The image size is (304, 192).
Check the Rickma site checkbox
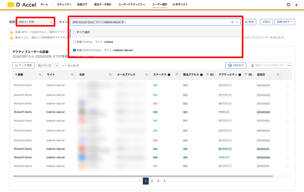74,42
